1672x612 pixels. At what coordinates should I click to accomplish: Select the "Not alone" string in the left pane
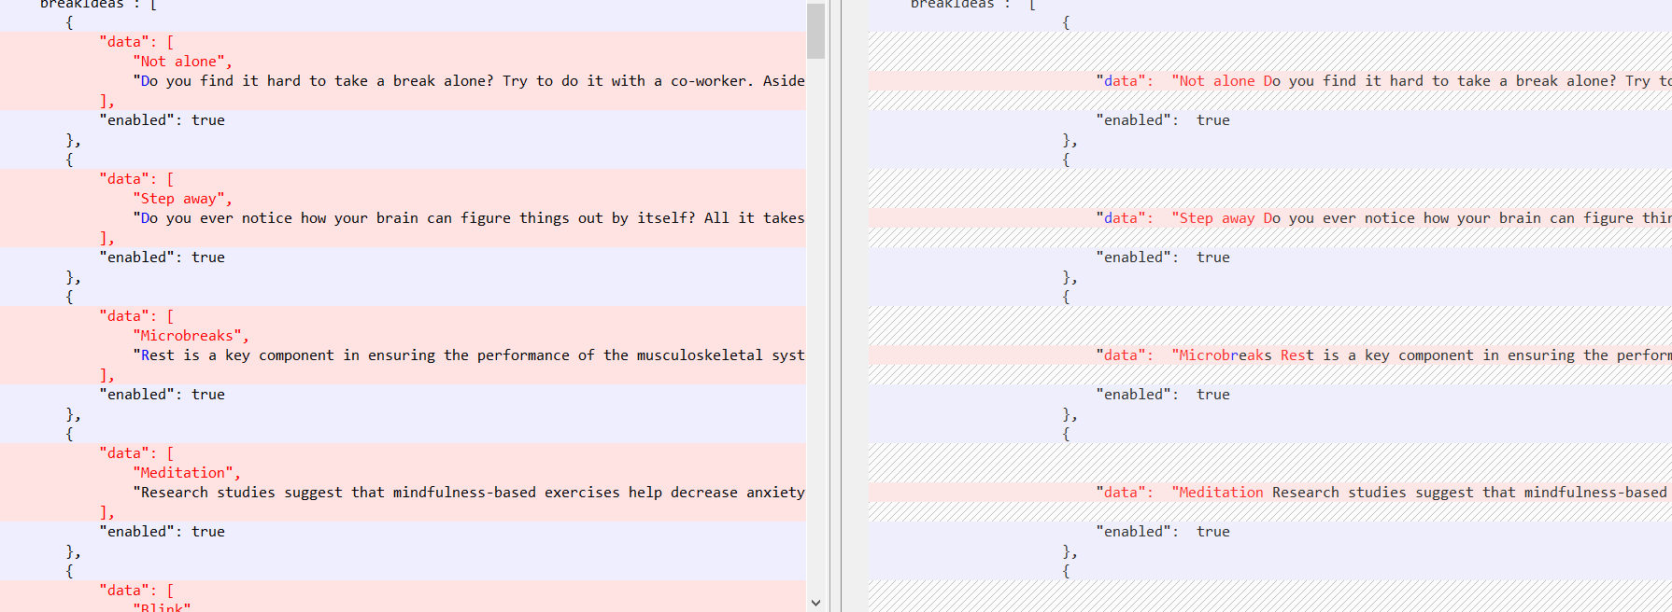tap(182, 62)
